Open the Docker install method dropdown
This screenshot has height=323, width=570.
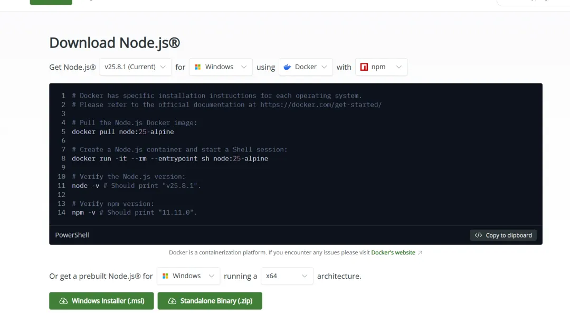coord(306,67)
